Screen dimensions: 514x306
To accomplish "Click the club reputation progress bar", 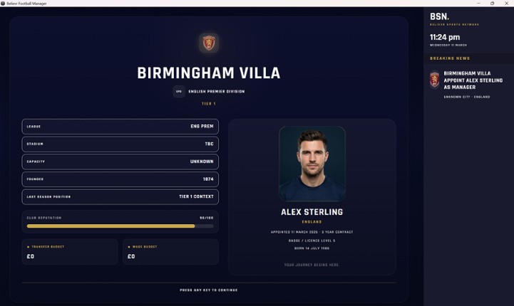I will 120,226.
